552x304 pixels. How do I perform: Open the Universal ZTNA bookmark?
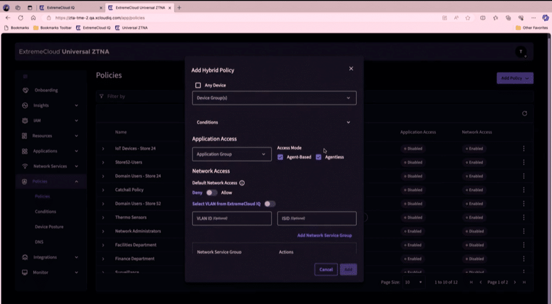pos(131,27)
